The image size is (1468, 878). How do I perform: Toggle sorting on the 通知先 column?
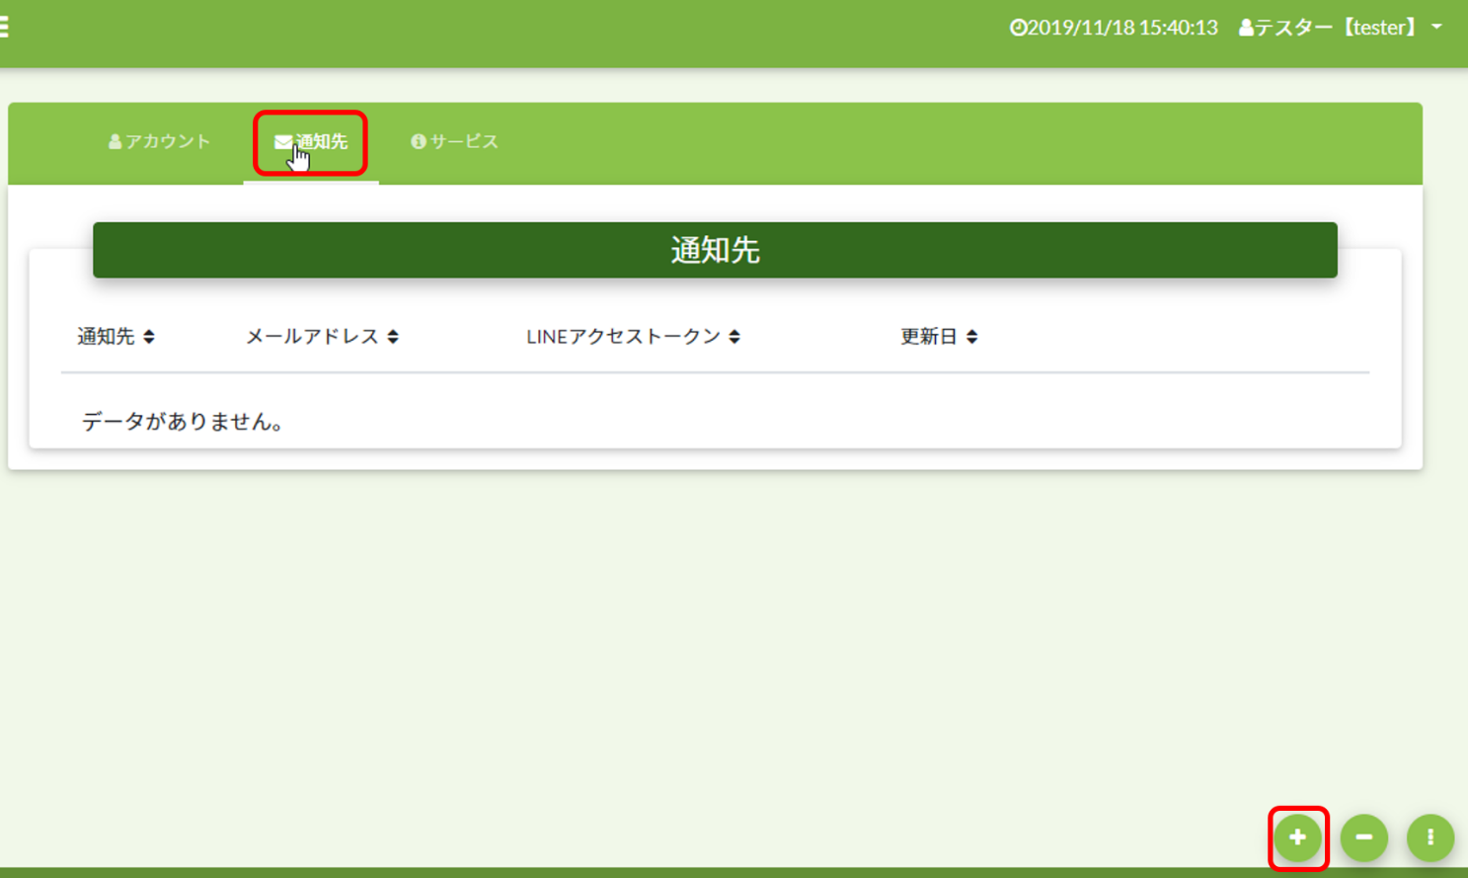tap(149, 336)
